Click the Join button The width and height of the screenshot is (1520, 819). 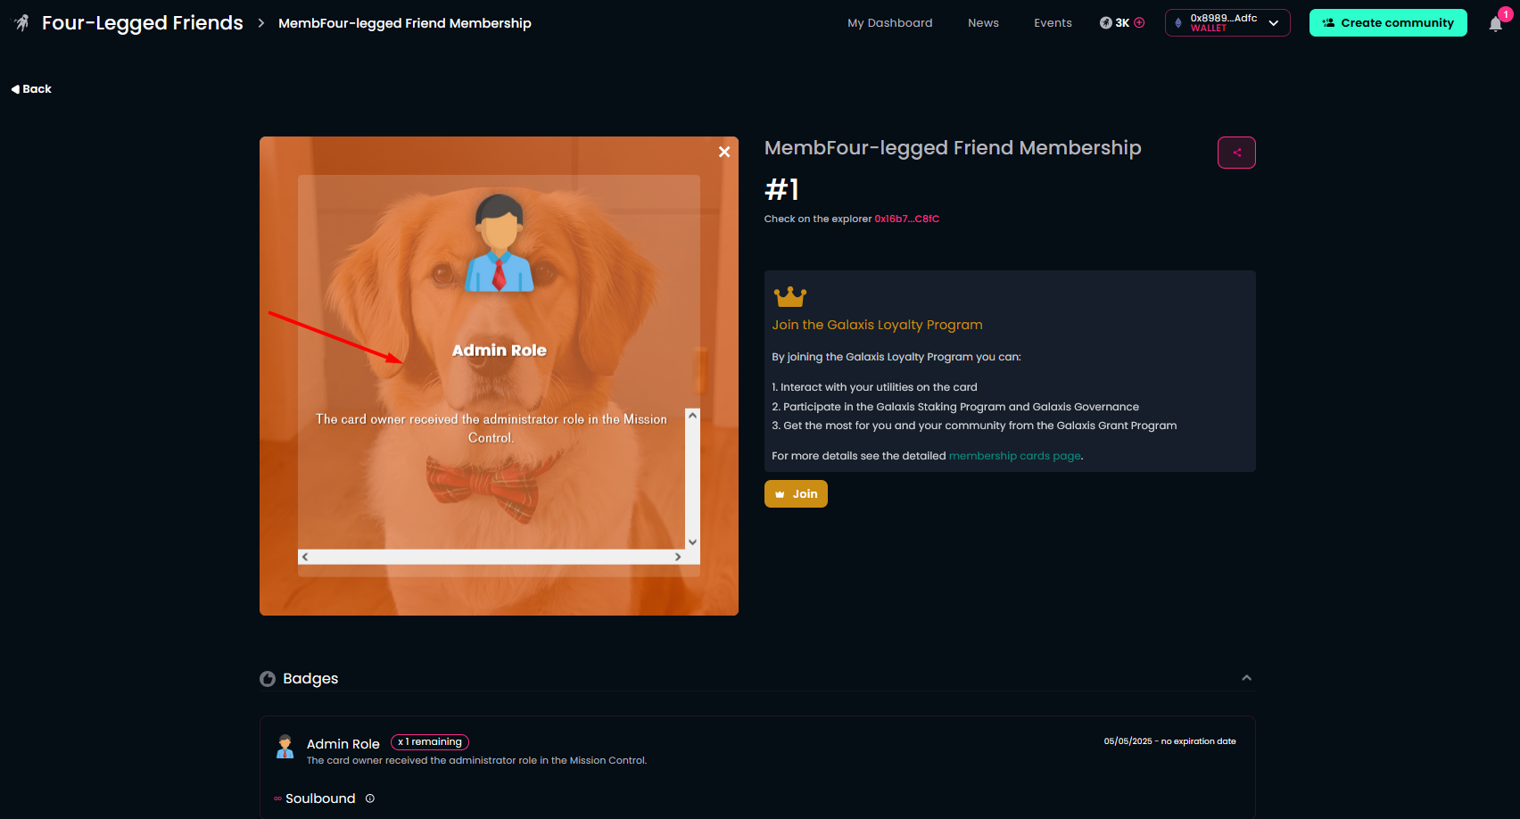[796, 494]
